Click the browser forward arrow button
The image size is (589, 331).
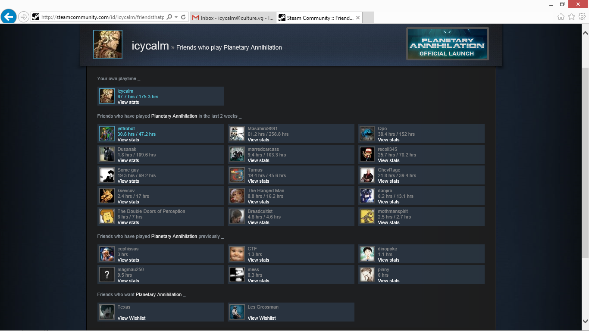[x=24, y=17]
